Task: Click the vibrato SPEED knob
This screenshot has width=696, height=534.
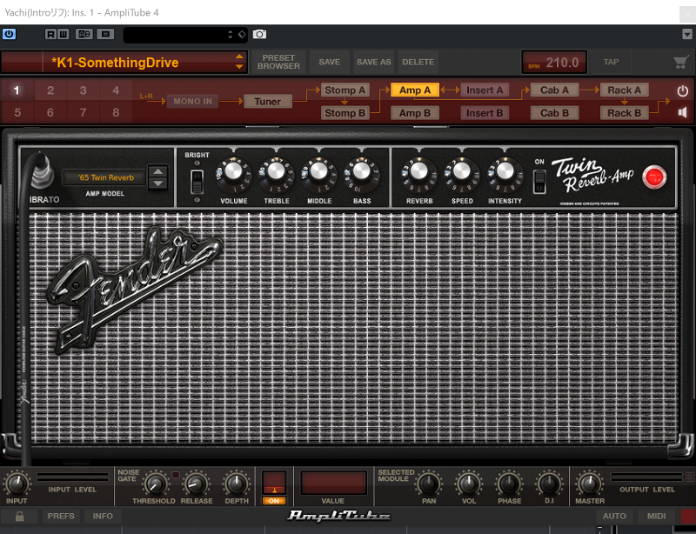Action: [462, 172]
